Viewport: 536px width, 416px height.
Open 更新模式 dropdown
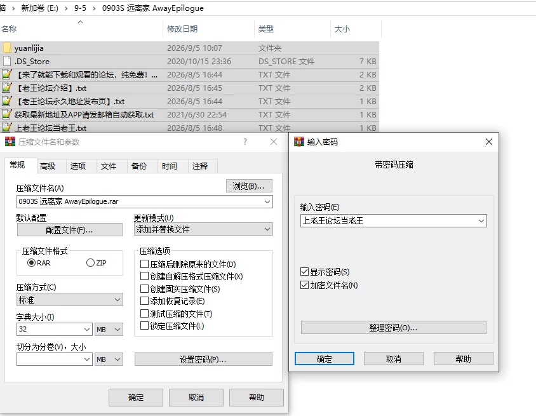[x=203, y=229]
